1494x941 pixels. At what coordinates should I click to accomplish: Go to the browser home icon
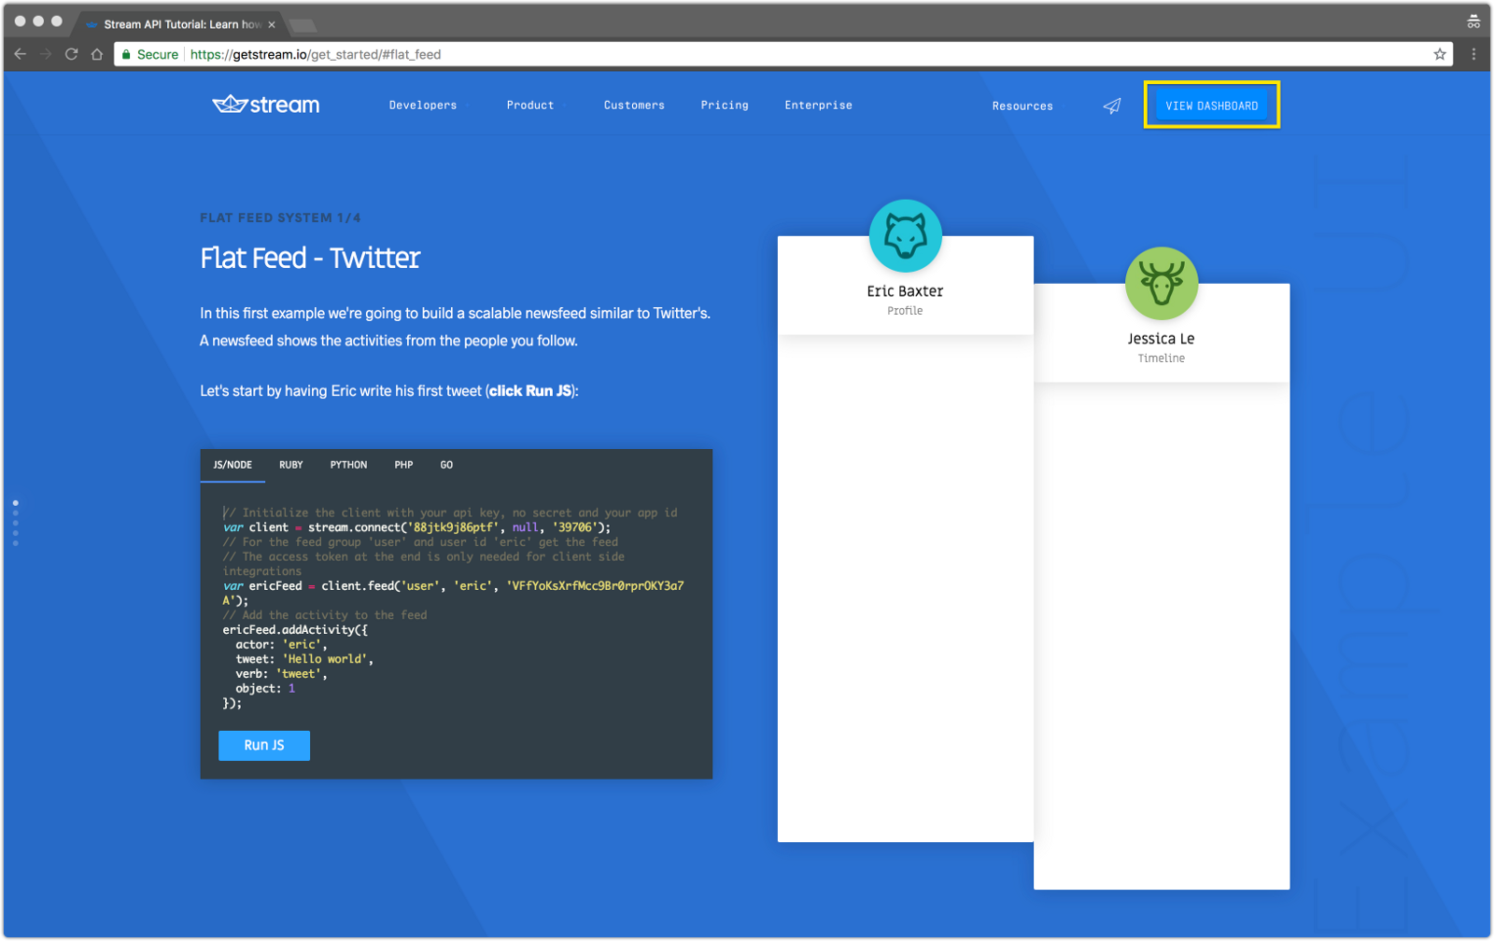coord(97,54)
